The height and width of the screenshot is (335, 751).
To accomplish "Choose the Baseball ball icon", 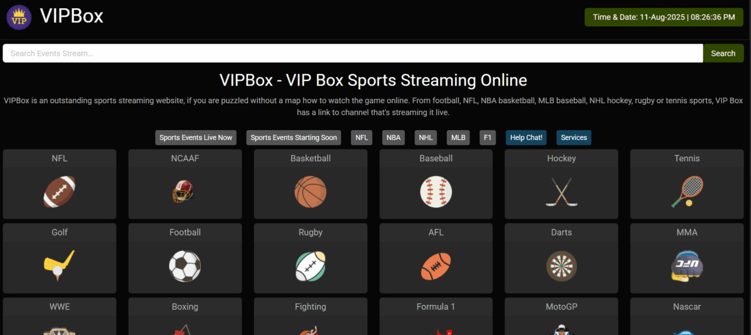I will (436, 191).
